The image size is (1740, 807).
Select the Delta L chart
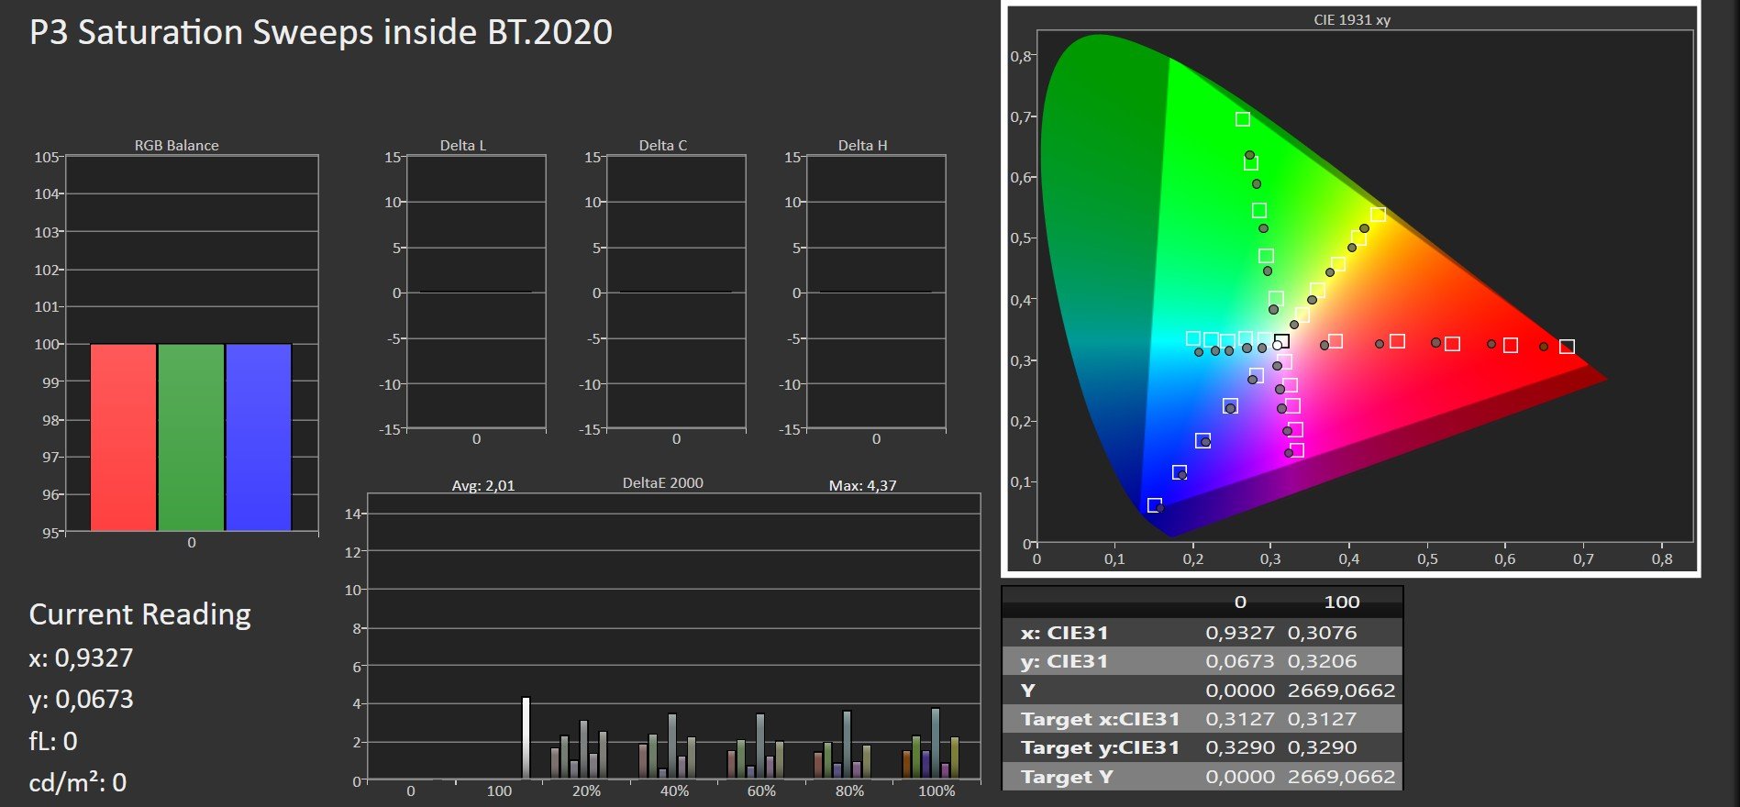point(476,293)
